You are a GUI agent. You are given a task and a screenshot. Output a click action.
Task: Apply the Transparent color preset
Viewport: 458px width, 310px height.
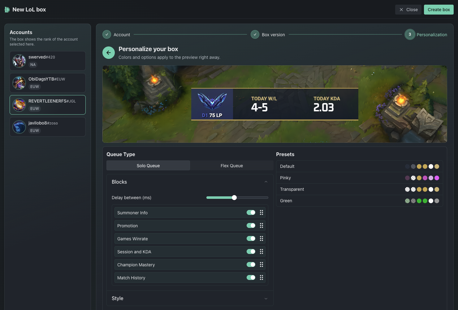pos(360,189)
